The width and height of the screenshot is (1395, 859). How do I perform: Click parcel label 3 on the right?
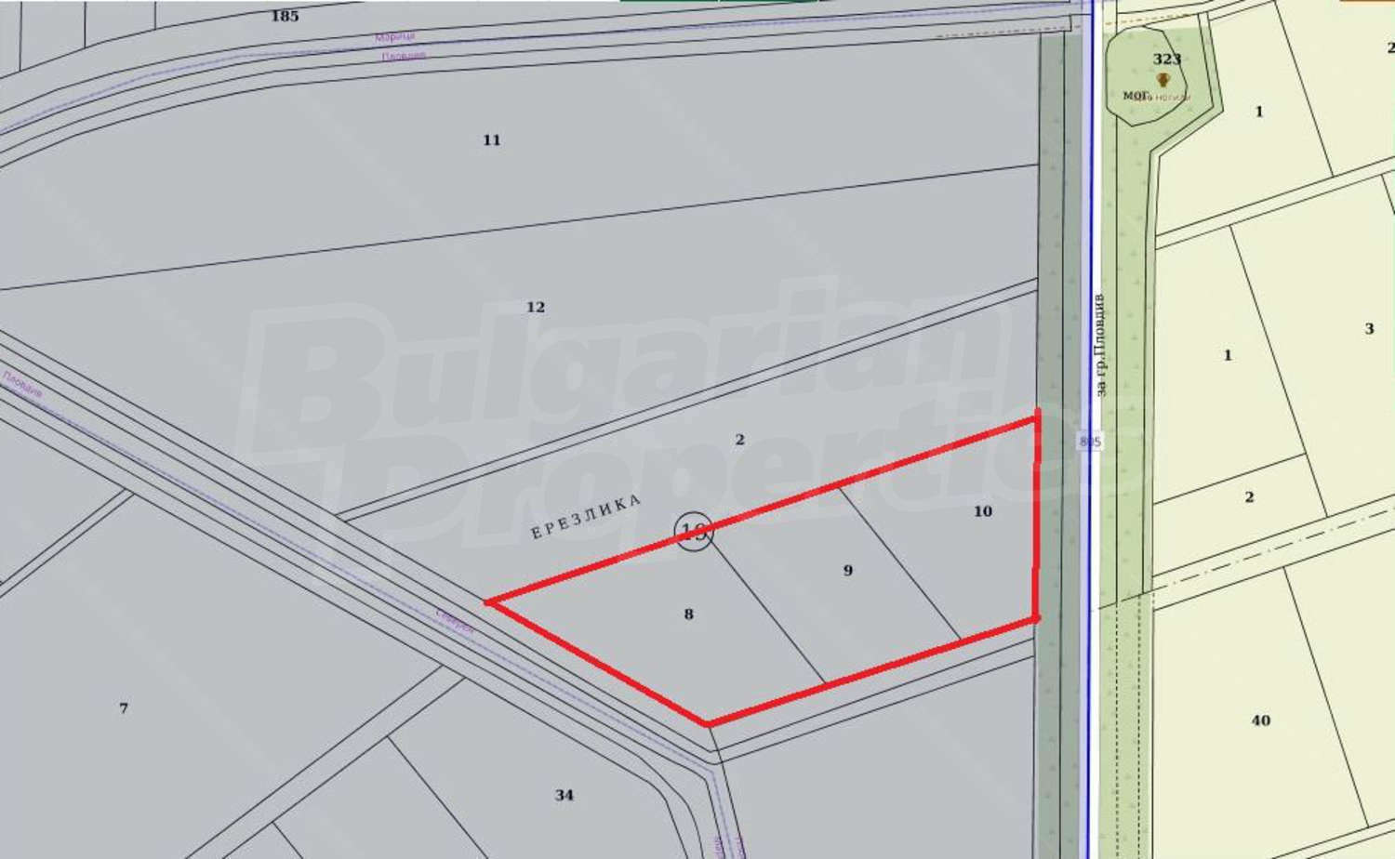click(1368, 329)
